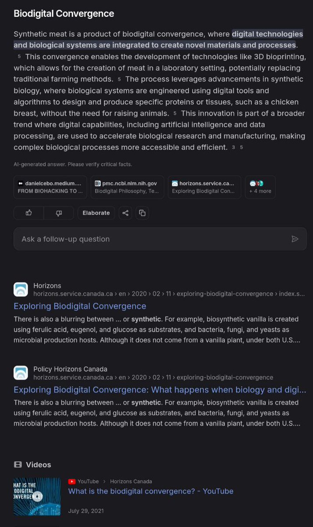Image resolution: width=313 pixels, height=527 pixels.
Task: Expand the '+ 4 more' sources
Action: click(x=260, y=187)
